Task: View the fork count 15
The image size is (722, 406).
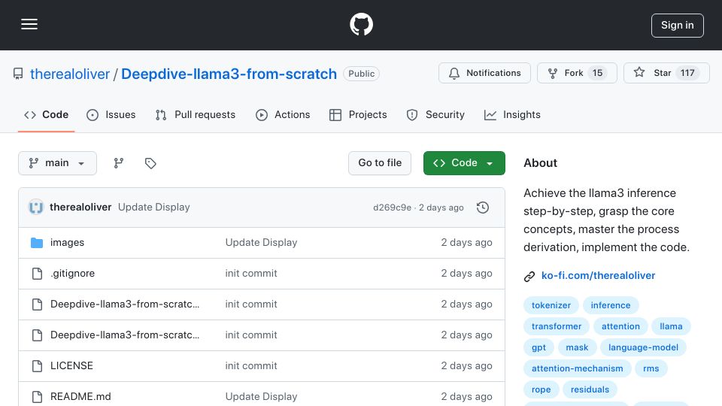Action: tap(597, 73)
